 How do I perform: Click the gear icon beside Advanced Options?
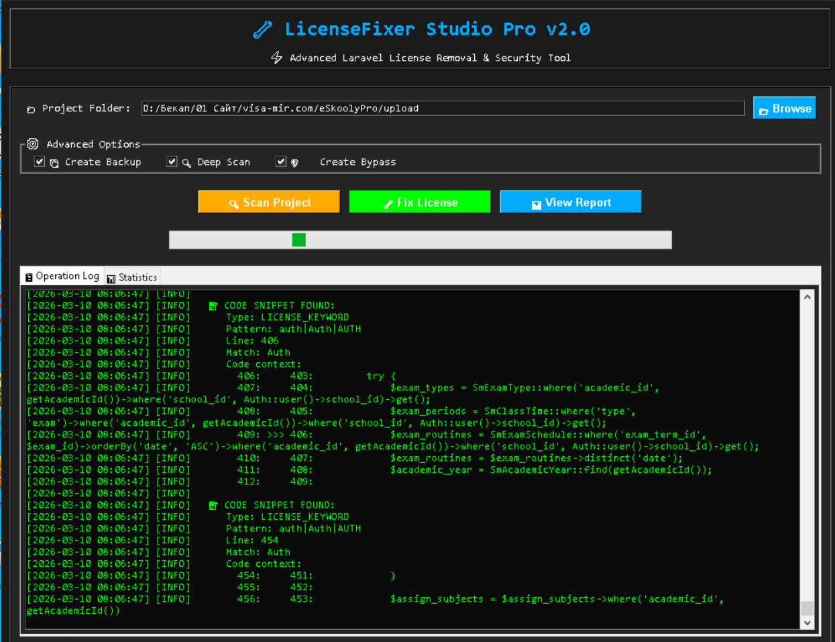pos(33,144)
